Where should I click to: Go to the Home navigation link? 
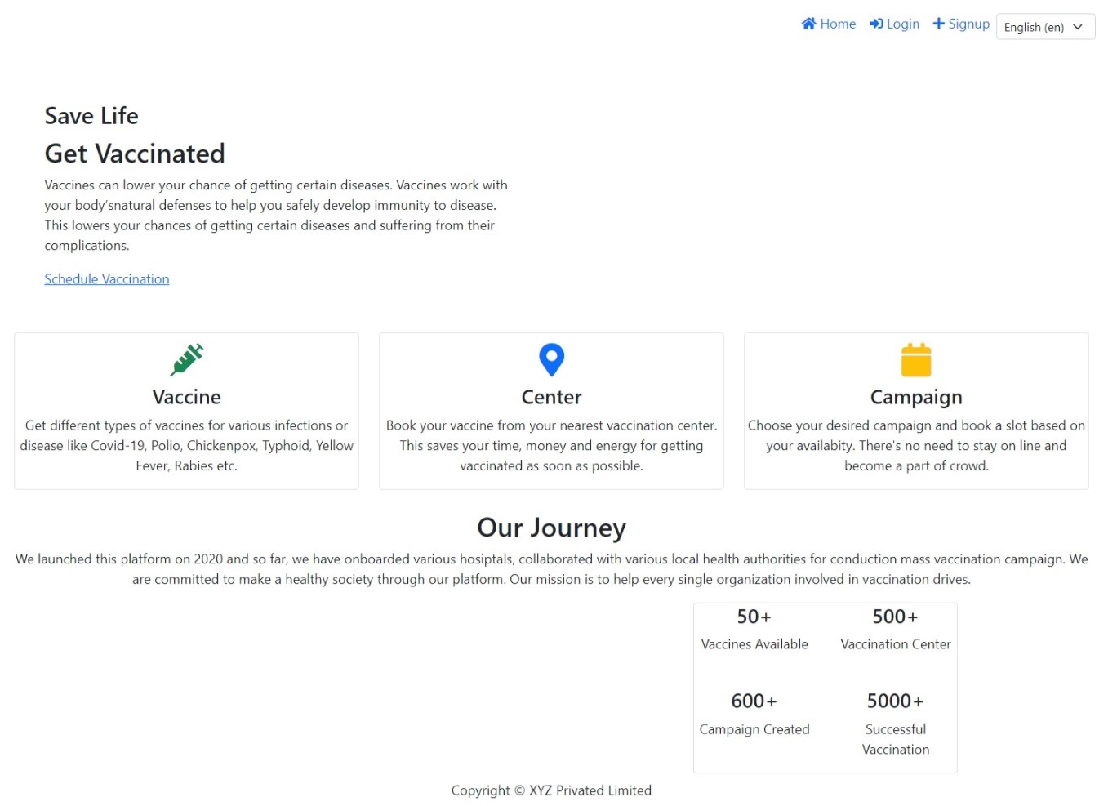(x=838, y=24)
